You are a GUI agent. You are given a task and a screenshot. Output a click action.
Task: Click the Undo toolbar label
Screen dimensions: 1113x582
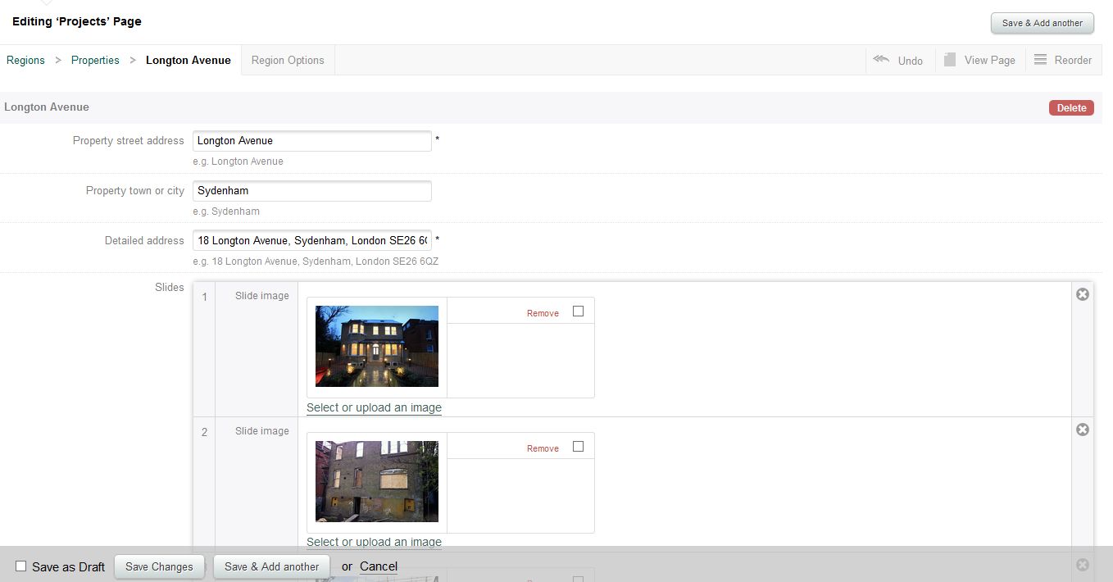point(911,61)
